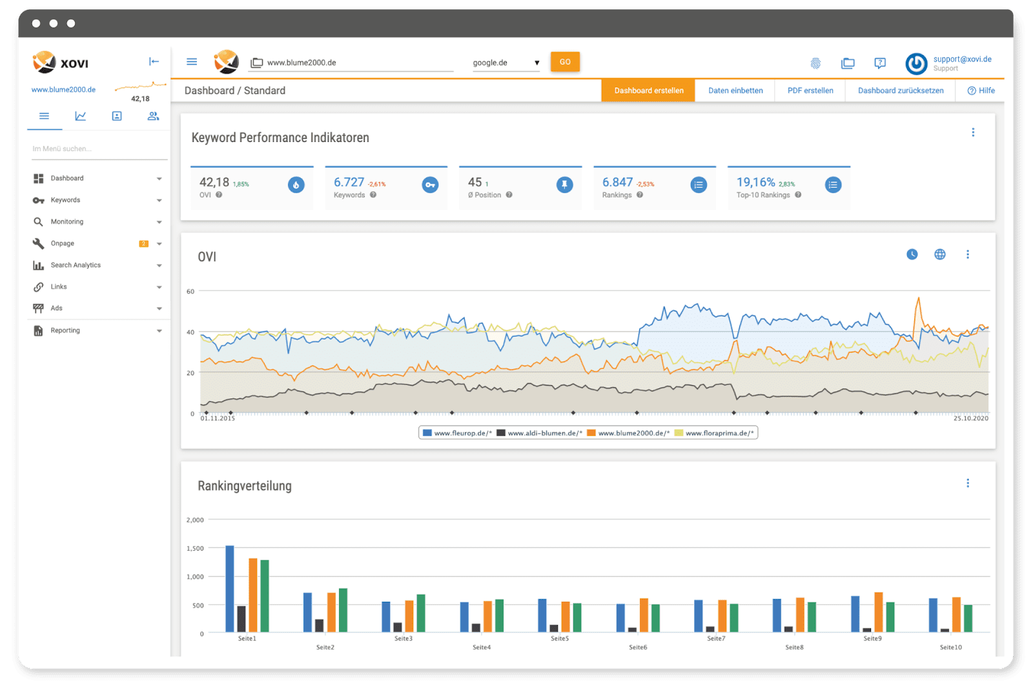The image size is (1033, 689).
Task: Click Dashboard erstellen tab
Action: coord(649,90)
